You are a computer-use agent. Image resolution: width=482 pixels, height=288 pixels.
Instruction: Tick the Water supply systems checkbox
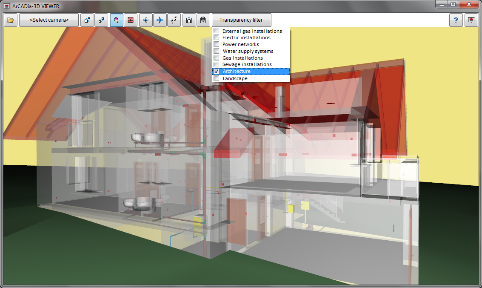coord(217,51)
